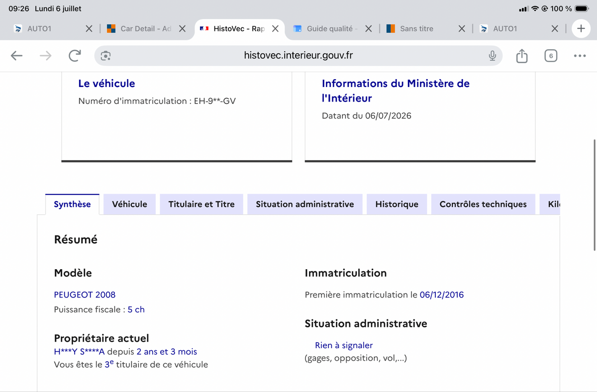Image resolution: width=597 pixels, height=392 pixels.
Task: Open the Historique tab
Action: (397, 204)
